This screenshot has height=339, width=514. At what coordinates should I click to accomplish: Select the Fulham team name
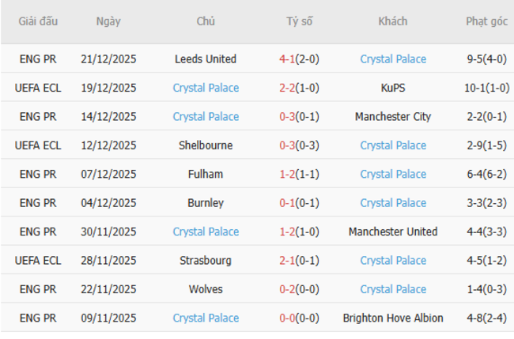(206, 174)
